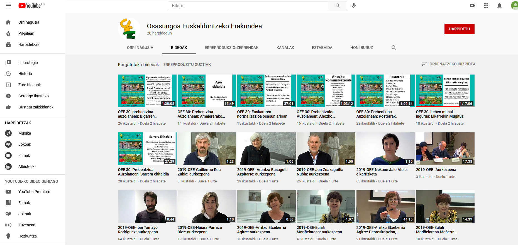This screenshot has width=518, height=245.
Task: Open title 2019-OEE- Aurkezpena
Action: coord(436,170)
